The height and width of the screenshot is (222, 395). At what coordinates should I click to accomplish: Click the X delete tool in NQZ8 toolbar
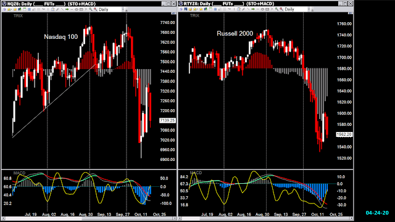pyautogui.click(x=86, y=9)
